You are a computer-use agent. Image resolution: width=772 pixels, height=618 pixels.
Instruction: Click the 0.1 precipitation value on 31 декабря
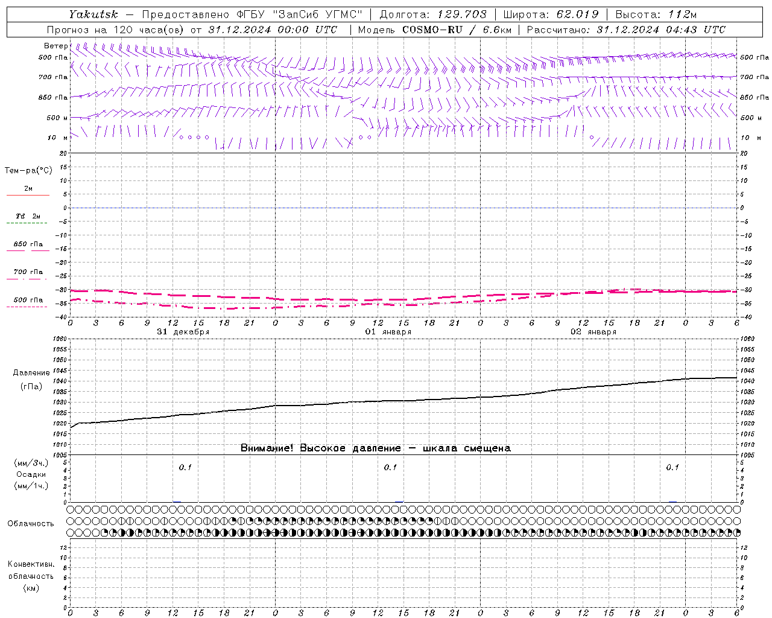tap(185, 467)
